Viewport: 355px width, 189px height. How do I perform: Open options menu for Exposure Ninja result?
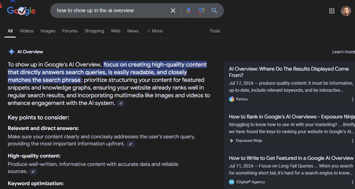click(x=353, y=141)
